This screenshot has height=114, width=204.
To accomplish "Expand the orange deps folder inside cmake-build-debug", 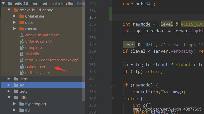I will coord(15,22).
